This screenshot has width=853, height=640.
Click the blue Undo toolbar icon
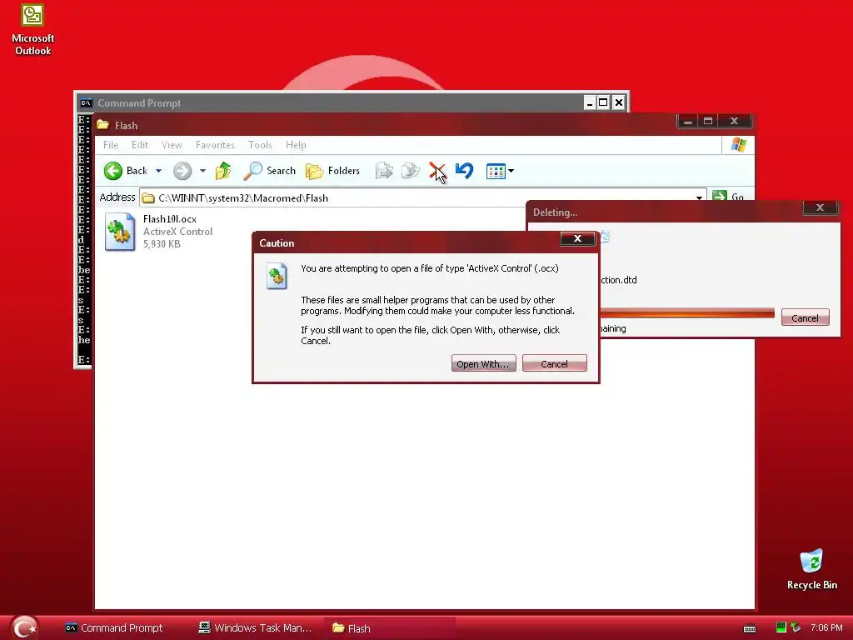[464, 171]
